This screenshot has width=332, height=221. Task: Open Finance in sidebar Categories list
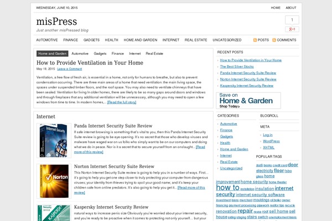[x=226, y=130]
